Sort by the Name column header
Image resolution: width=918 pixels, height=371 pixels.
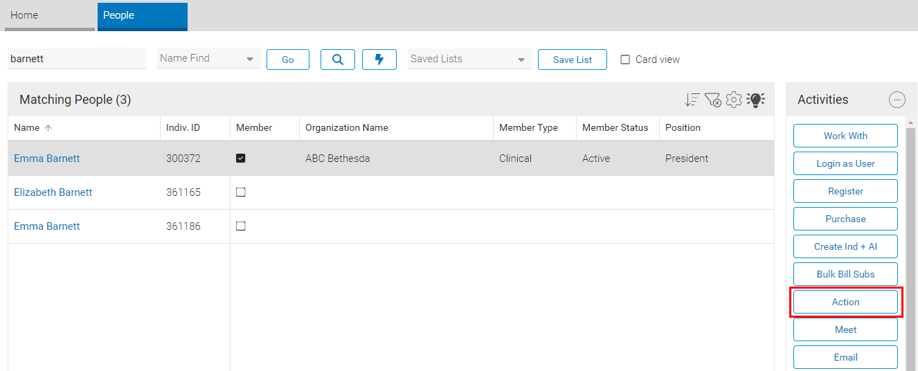84,128
